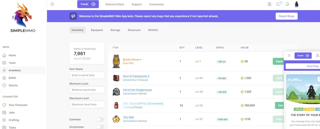Click the SimpleMMO dragon logo
Screen dimensions: 320x129
pos(23,15)
